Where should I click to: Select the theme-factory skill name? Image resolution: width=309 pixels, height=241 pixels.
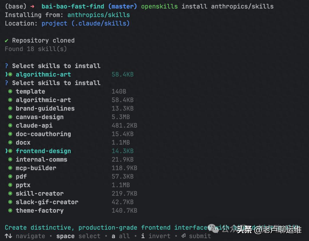click(x=39, y=211)
